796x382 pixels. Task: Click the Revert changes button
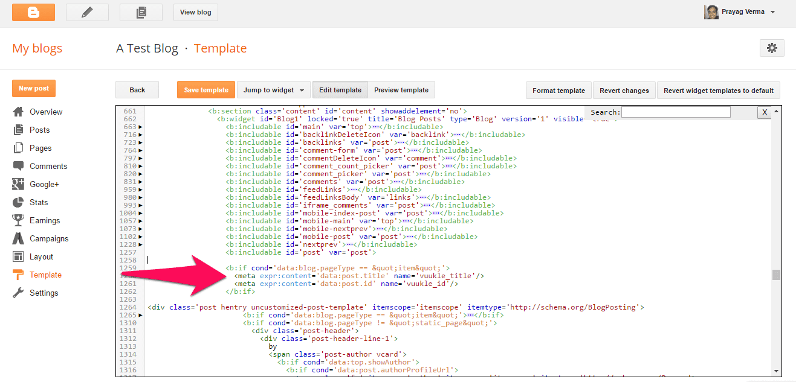(x=624, y=91)
